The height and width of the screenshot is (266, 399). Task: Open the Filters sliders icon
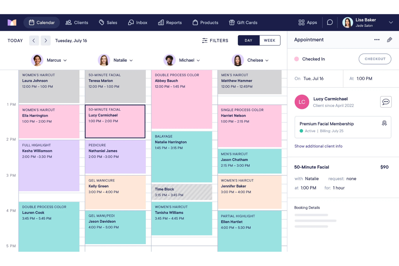(205, 41)
